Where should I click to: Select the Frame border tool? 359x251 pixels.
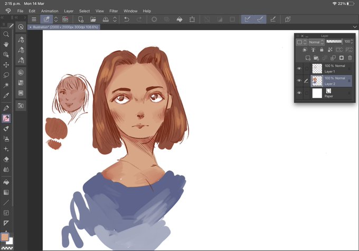click(x=6, y=213)
